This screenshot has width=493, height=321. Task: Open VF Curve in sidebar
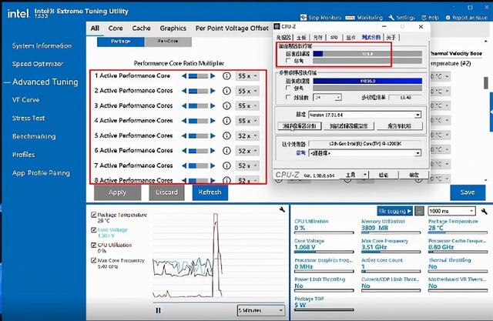[x=25, y=100]
